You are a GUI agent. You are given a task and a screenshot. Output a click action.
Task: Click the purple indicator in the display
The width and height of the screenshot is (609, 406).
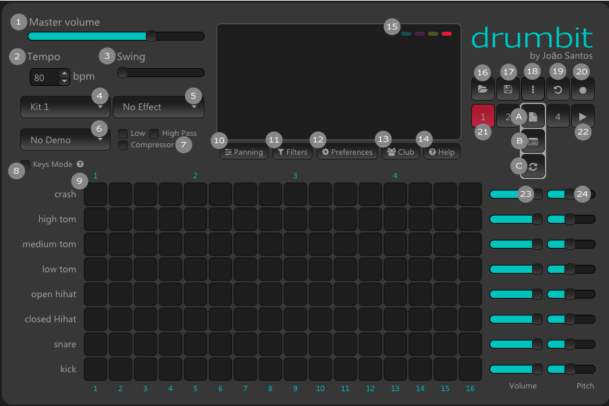[x=419, y=34]
